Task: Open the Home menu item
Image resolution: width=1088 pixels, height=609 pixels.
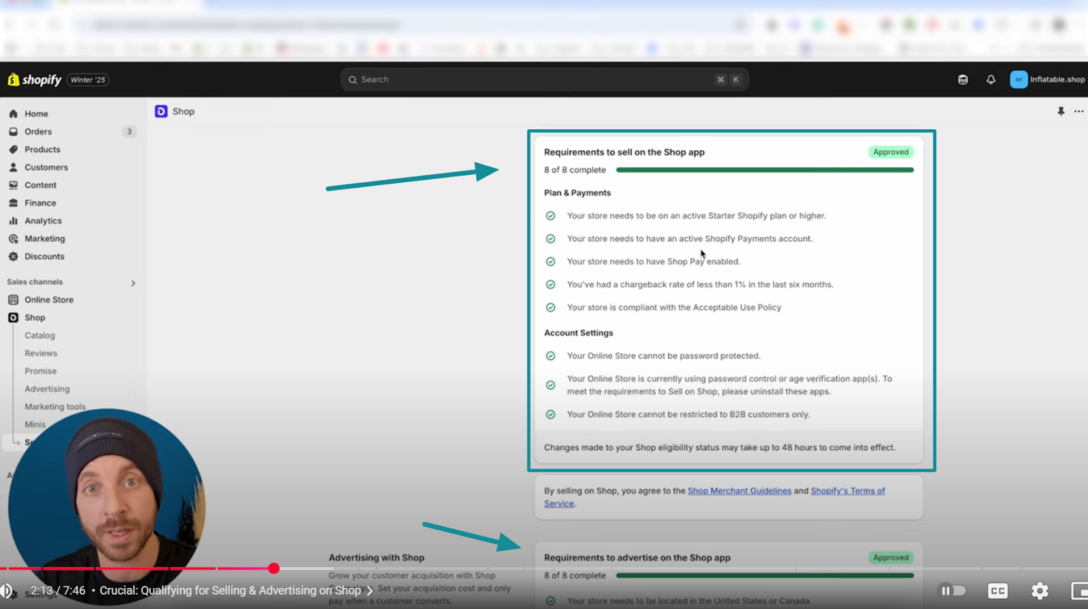Action: click(x=36, y=114)
